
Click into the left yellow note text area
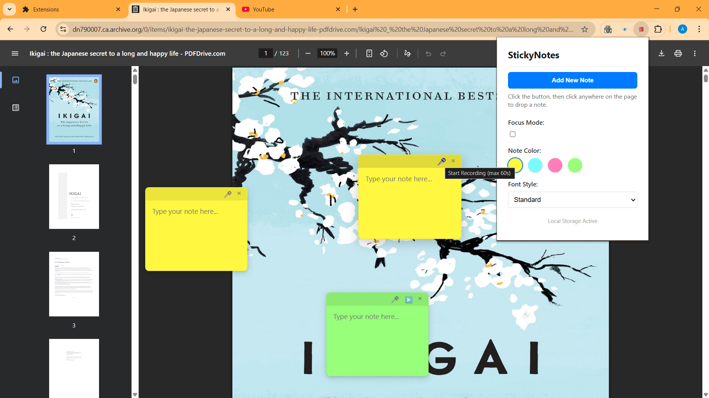(x=196, y=236)
